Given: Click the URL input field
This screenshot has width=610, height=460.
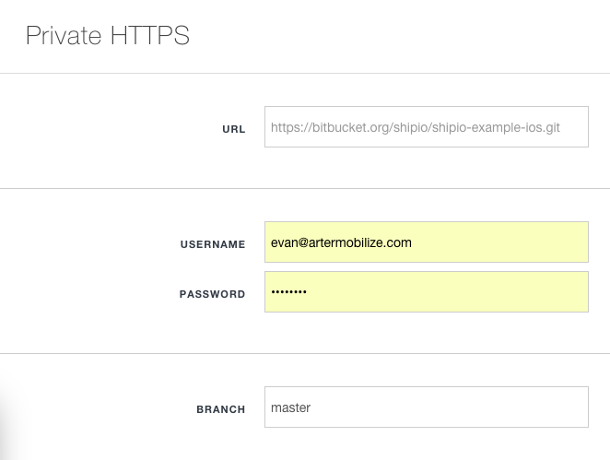Looking at the screenshot, I should coord(427,127).
